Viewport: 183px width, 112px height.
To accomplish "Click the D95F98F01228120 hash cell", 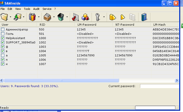I will 166,60.
